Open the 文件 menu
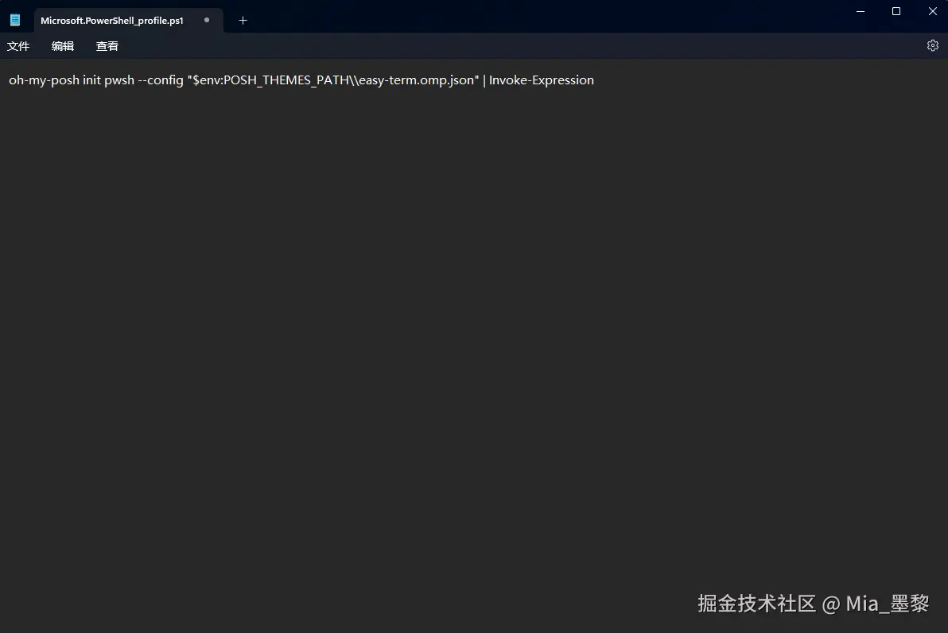The height and width of the screenshot is (633, 948). click(18, 46)
